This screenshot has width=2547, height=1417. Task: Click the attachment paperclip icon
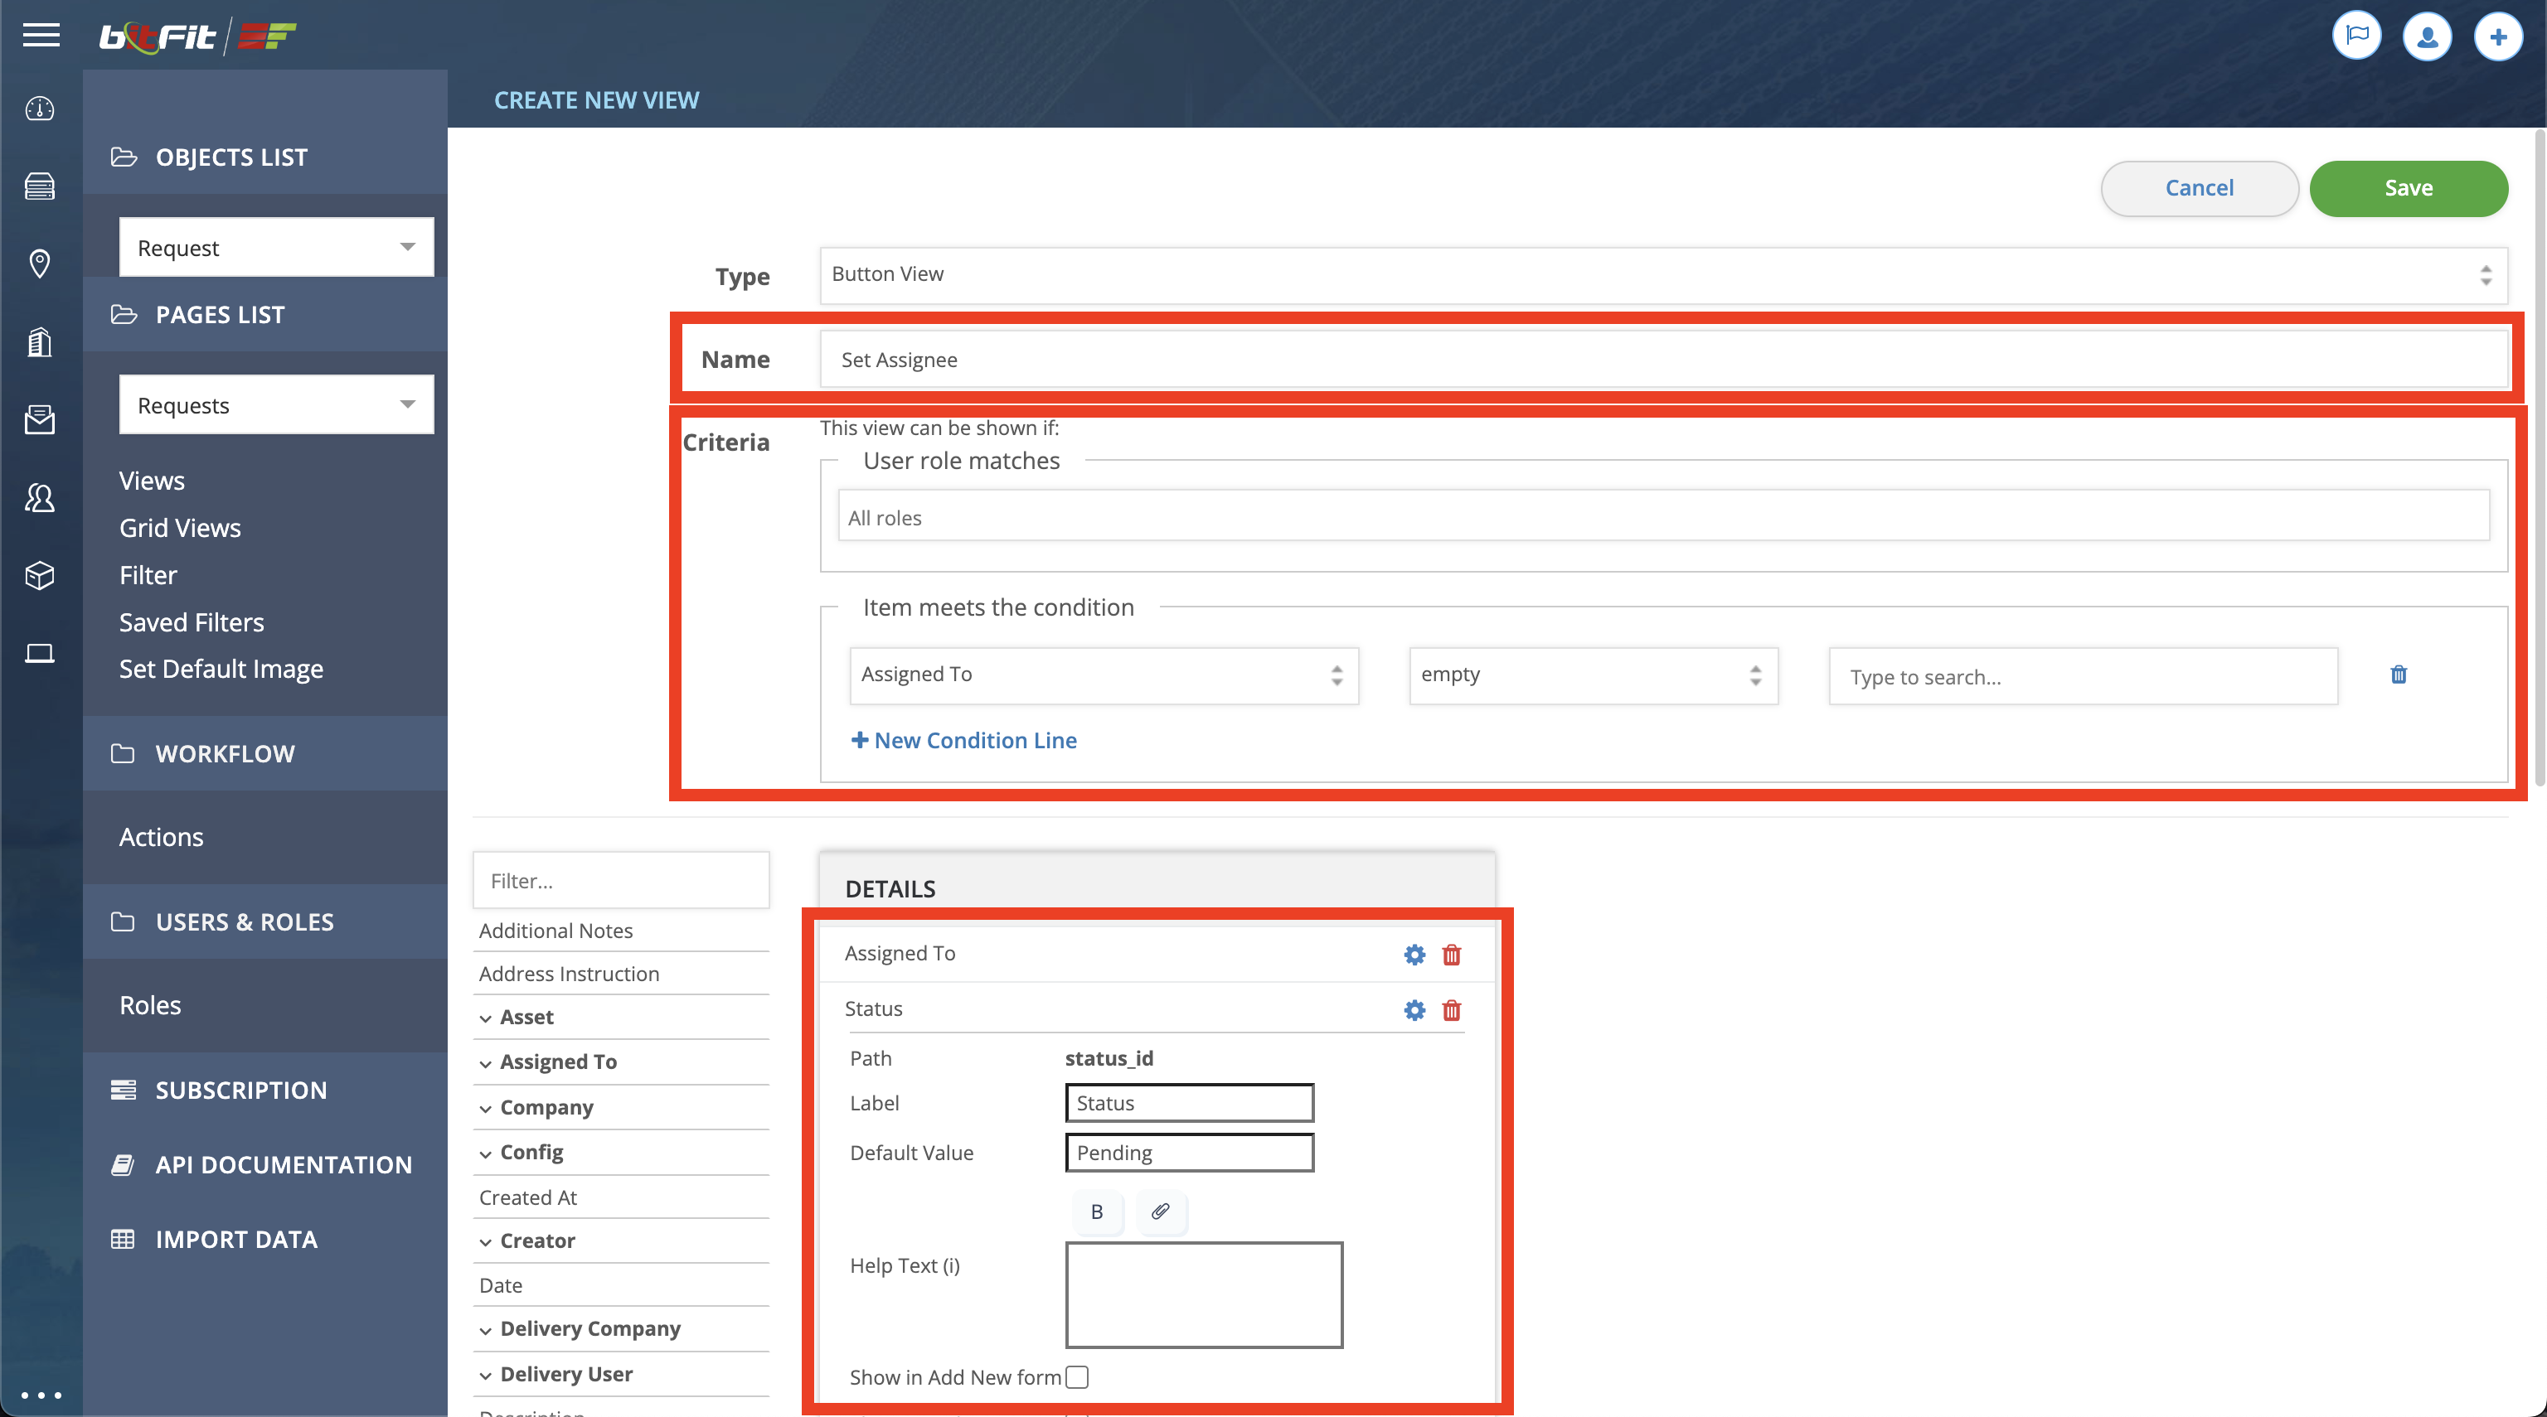coord(1161,1211)
